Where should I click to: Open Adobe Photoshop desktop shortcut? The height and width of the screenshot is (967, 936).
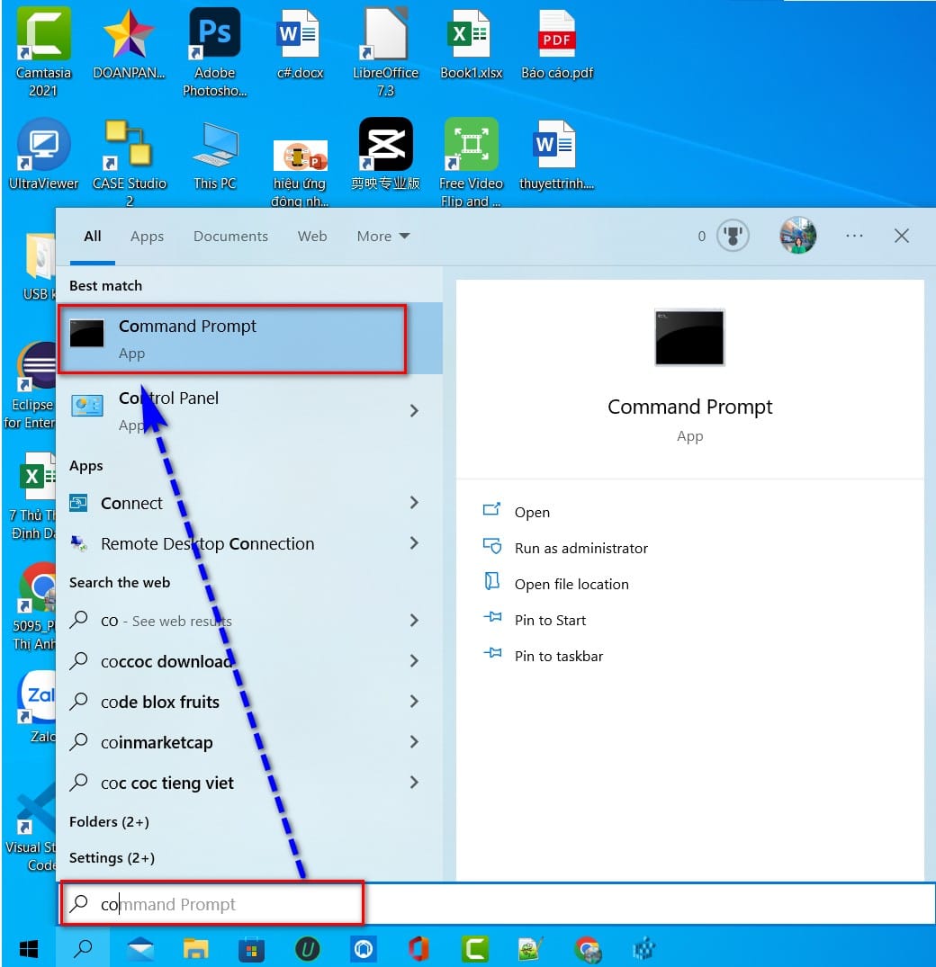pos(214,52)
